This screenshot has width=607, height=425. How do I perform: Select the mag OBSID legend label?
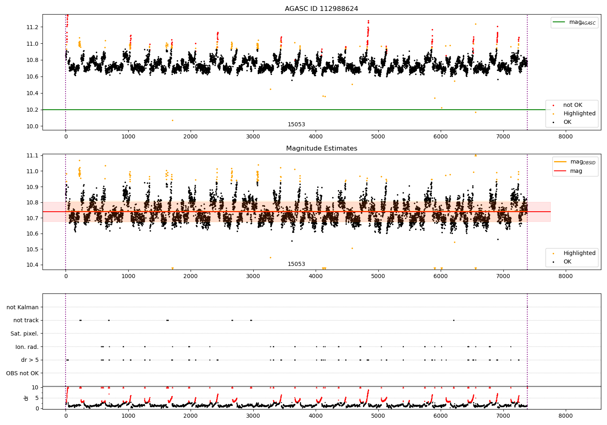(583, 162)
